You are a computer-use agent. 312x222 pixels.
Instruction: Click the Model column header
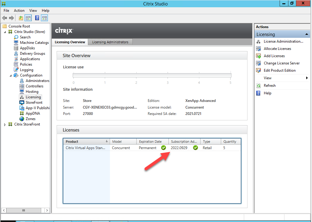pos(123,142)
